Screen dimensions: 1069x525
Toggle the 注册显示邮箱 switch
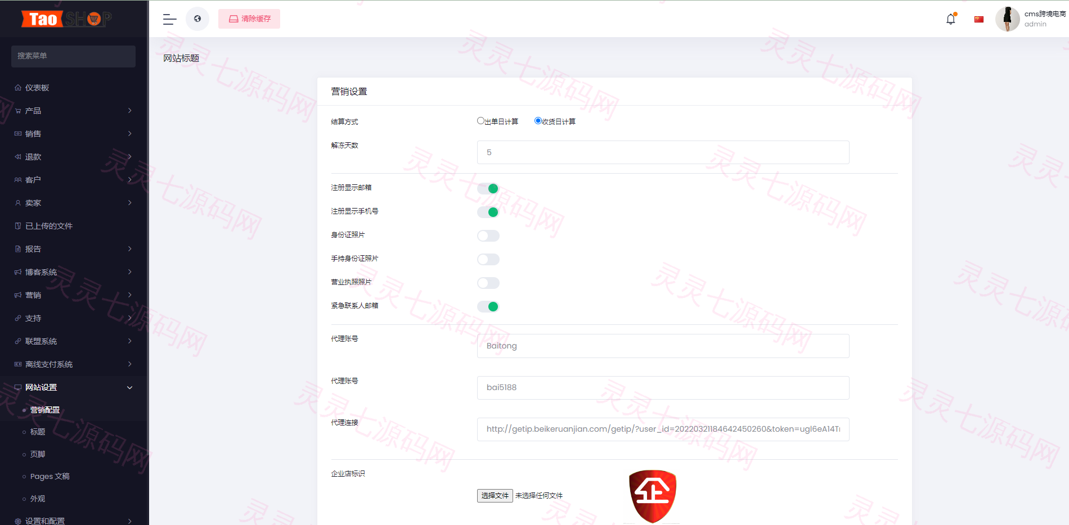[x=488, y=189]
